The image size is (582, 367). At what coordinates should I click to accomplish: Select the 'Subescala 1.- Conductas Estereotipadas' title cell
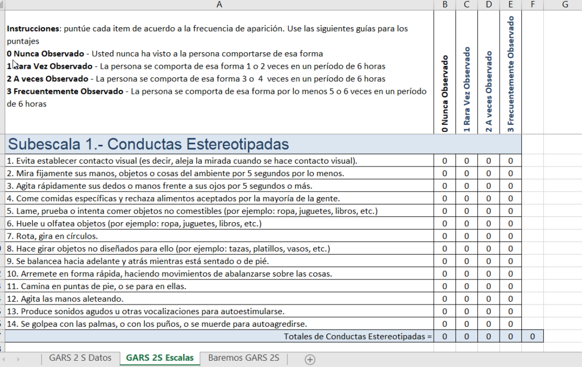171,144
